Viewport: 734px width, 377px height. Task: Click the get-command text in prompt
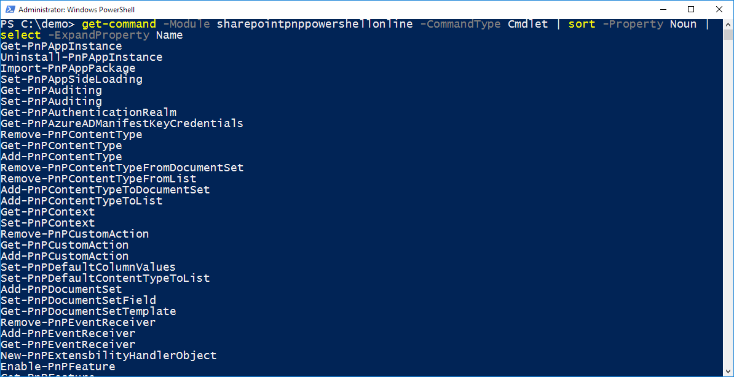119,24
